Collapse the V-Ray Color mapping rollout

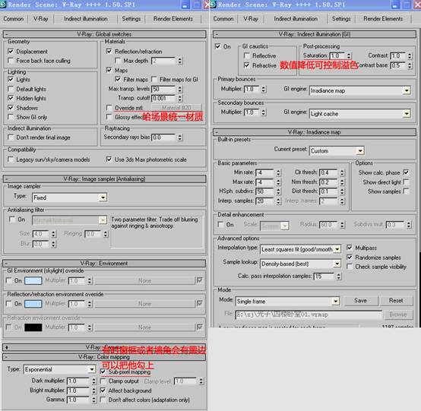pos(104,357)
